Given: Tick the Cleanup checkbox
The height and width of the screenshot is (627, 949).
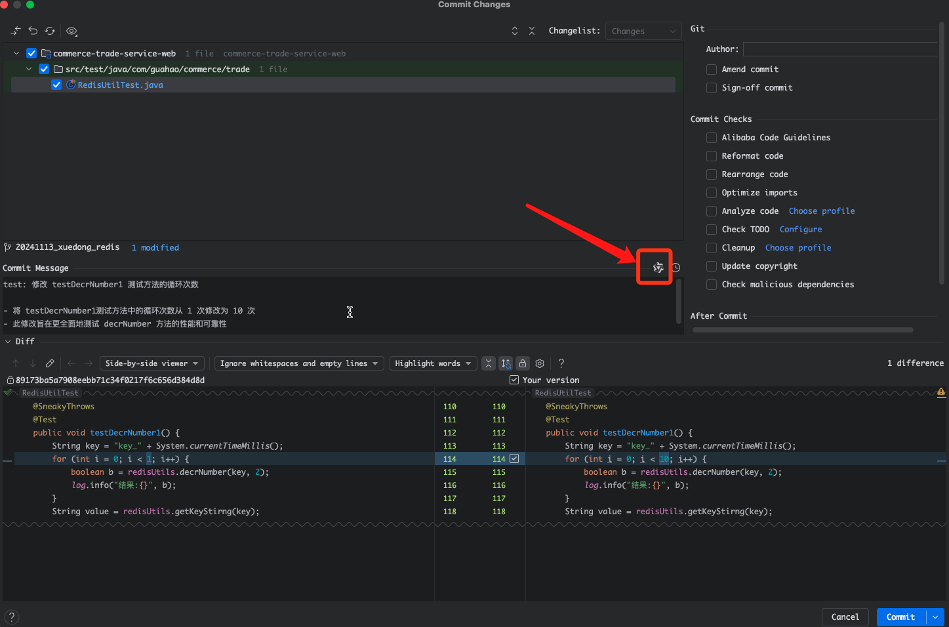Looking at the screenshot, I should tap(712, 248).
